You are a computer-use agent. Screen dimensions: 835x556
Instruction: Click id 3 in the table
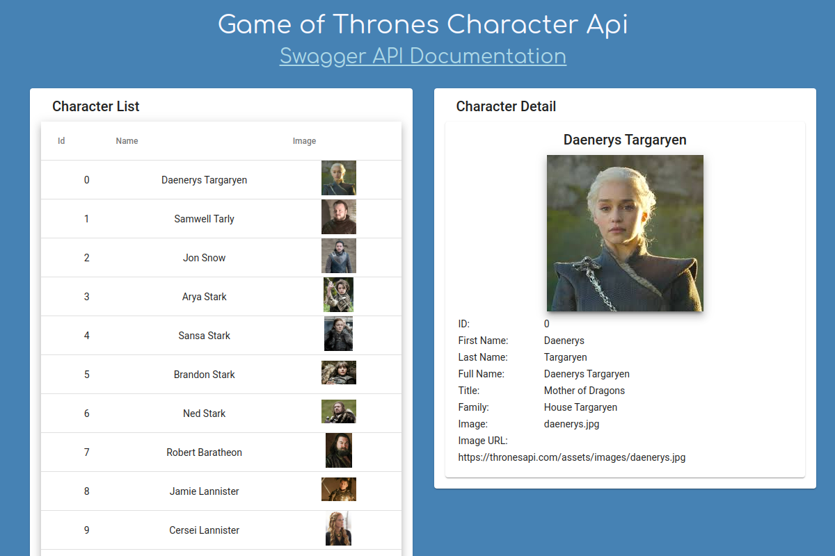pyautogui.click(x=87, y=297)
